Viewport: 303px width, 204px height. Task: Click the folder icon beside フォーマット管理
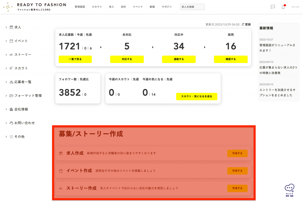[x=11, y=96]
